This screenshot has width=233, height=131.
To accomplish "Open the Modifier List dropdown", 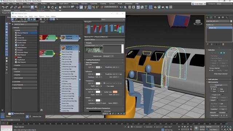I will coord(219,25).
